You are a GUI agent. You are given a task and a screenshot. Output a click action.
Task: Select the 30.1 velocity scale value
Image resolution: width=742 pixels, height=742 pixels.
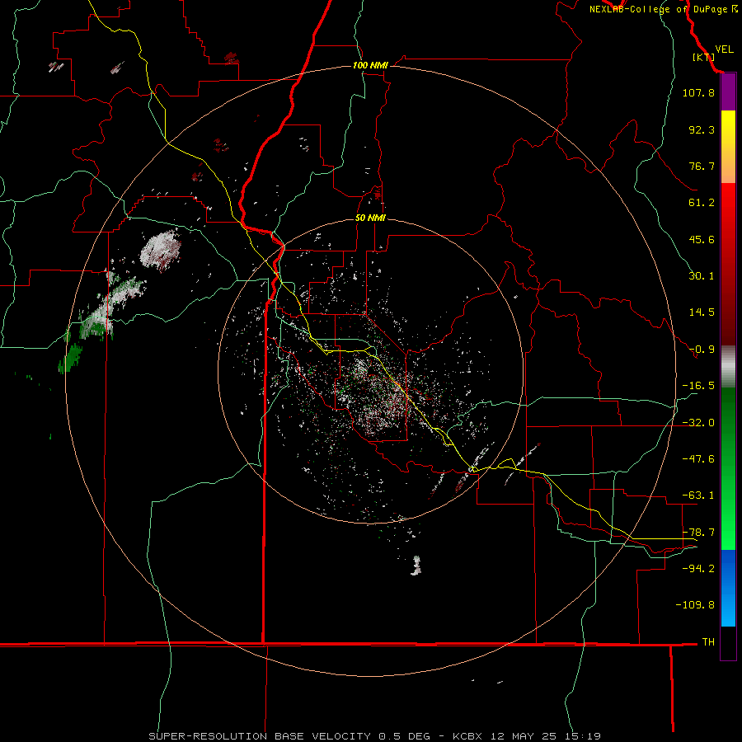(702, 276)
